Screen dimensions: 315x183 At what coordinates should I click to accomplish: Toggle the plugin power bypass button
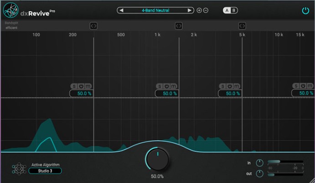click(x=305, y=10)
